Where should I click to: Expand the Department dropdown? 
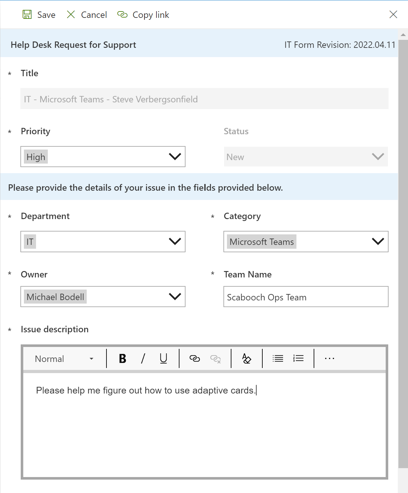click(175, 241)
